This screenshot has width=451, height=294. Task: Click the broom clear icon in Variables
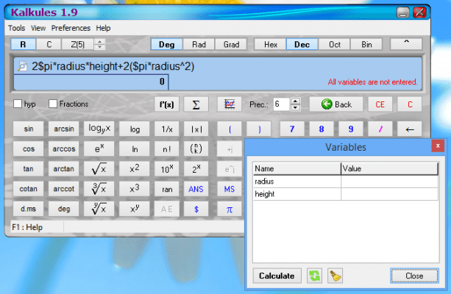coord(335,276)
